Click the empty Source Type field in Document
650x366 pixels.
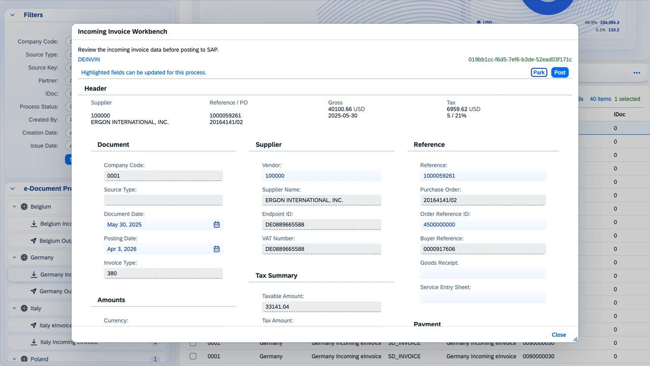coord(163,200)
